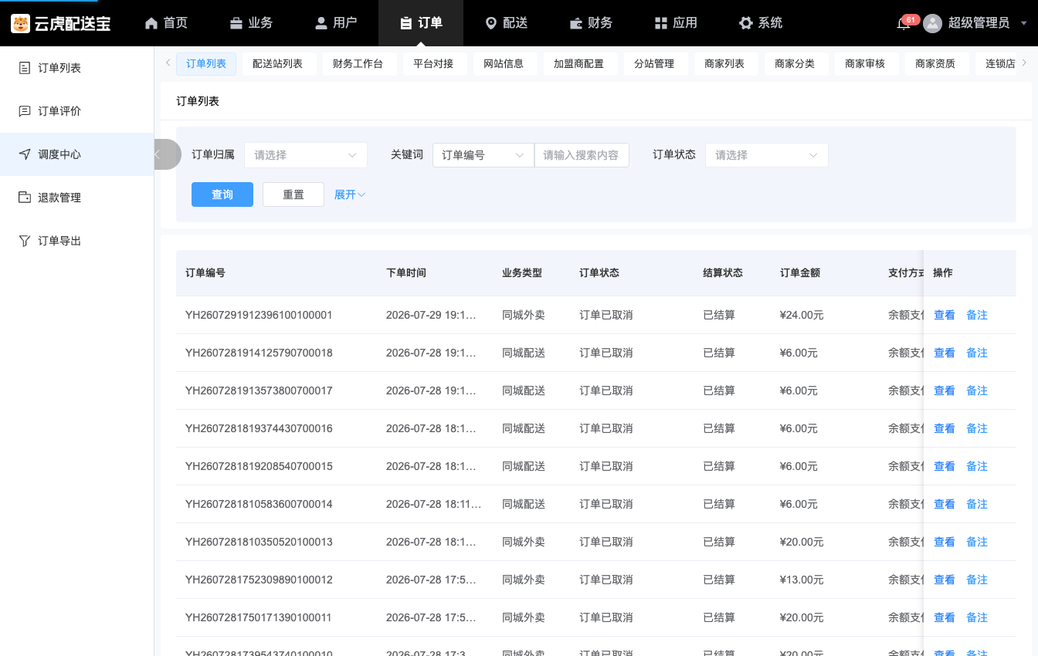Open the 订单状态 dropdown
This screenshot has height=656, width=1038.
tap(766, 155)
